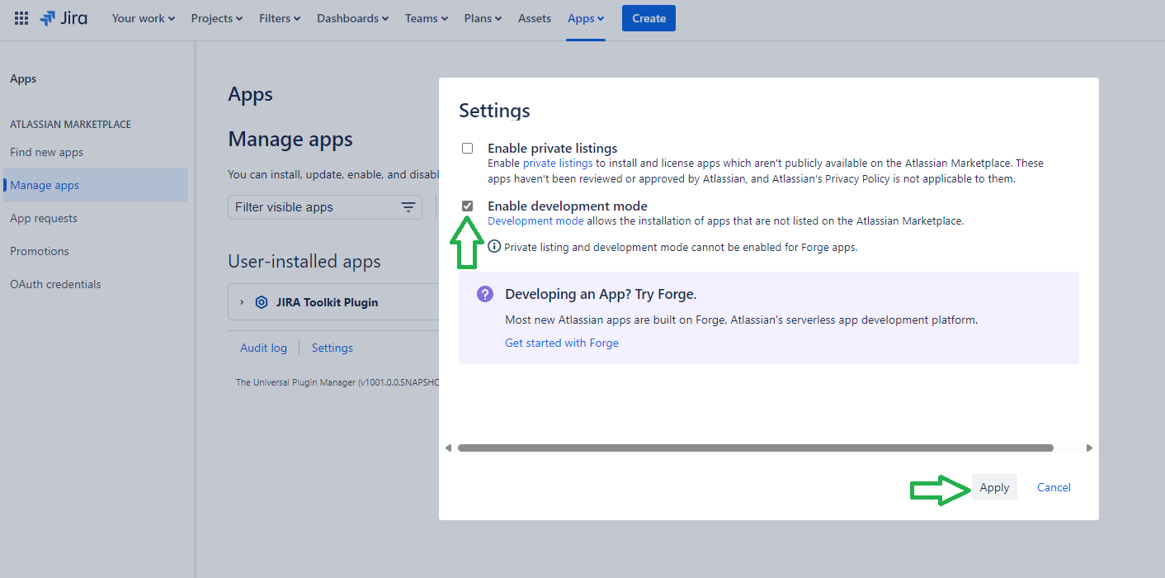This screenshot has height=578, width=1165.
Task: Expand the JIRA Toolkit Plugin row
Action: coord(242,302)
